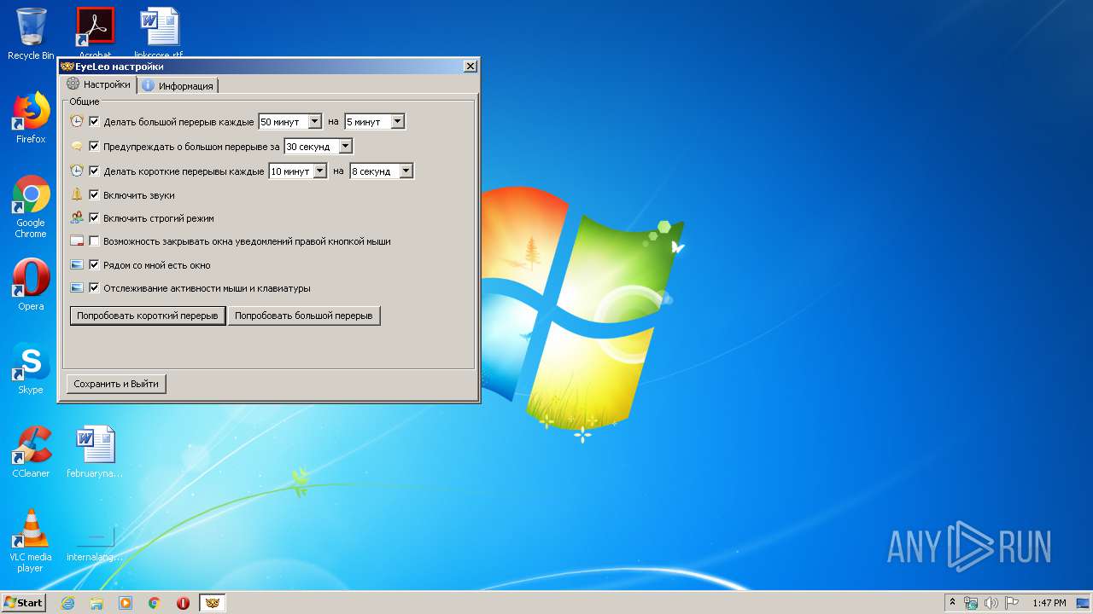Click the EyeLeo taskbar button

pos(213,603)
